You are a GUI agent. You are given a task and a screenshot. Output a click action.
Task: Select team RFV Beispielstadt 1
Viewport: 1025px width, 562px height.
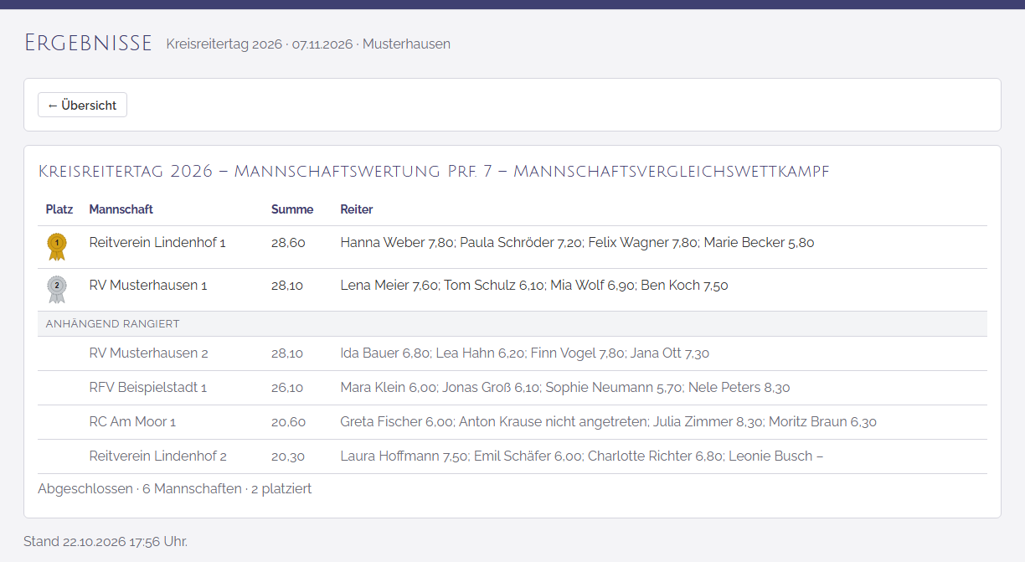(148, 388)
